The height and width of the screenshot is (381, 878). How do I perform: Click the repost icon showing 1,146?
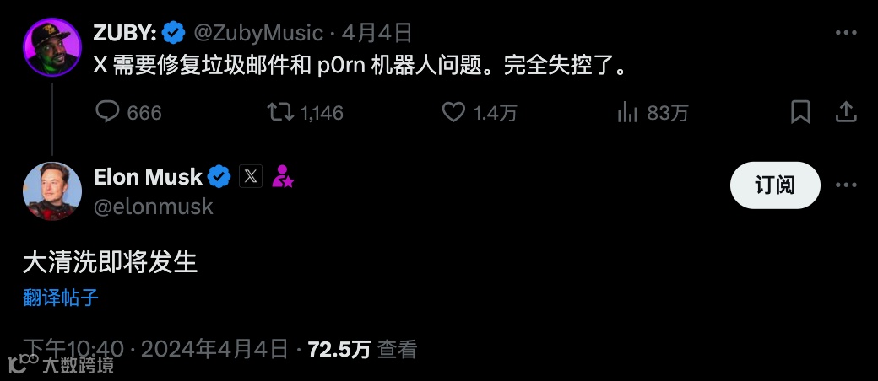click(x=280, y=112)
